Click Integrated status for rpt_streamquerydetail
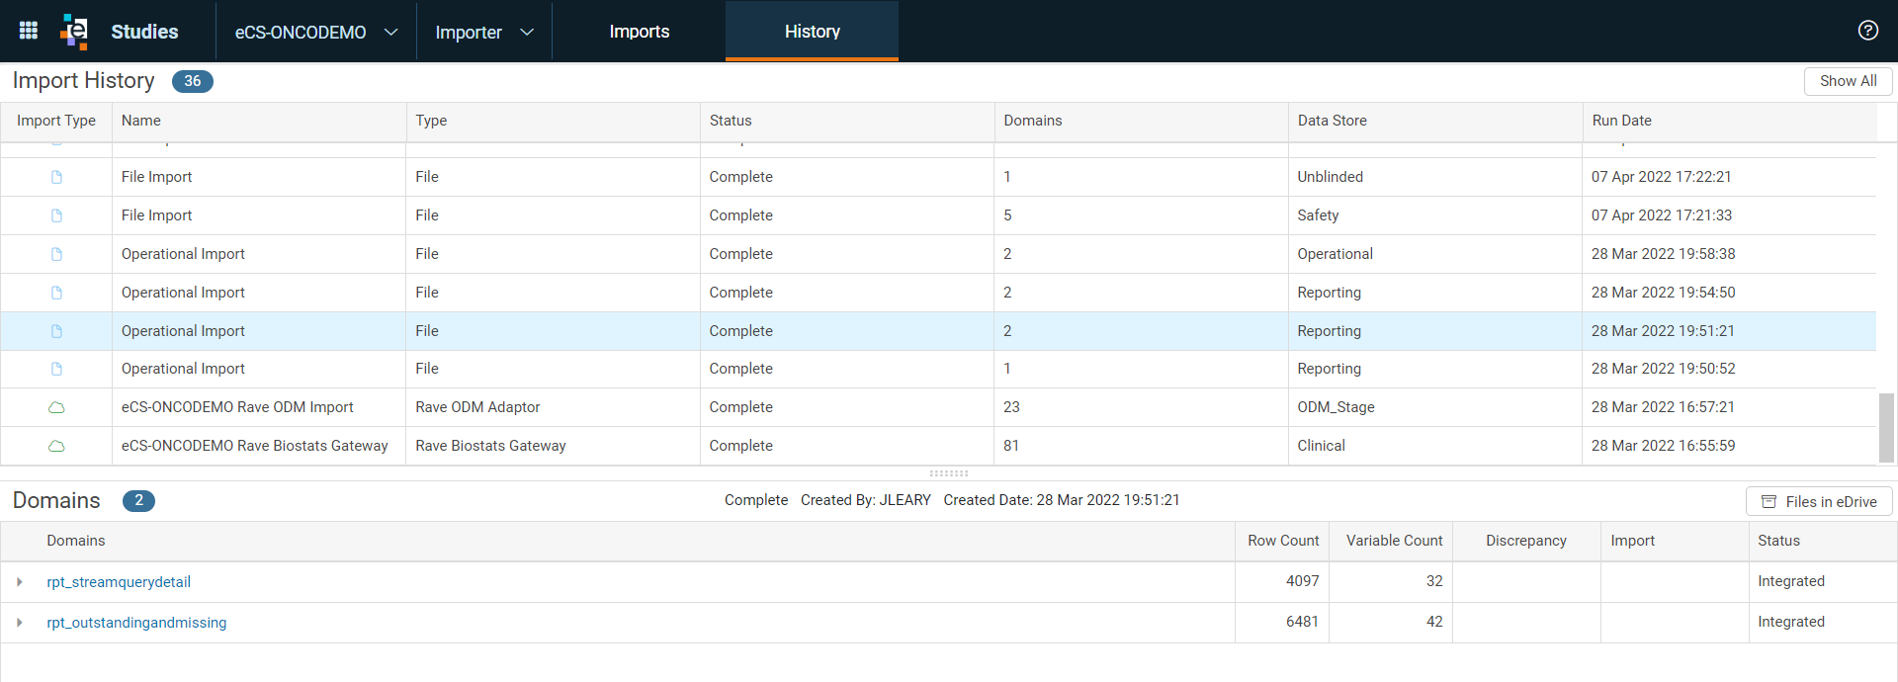The width and height of the screenshot is (1898, 682). pyautogui.click(x=1790, y=581)
